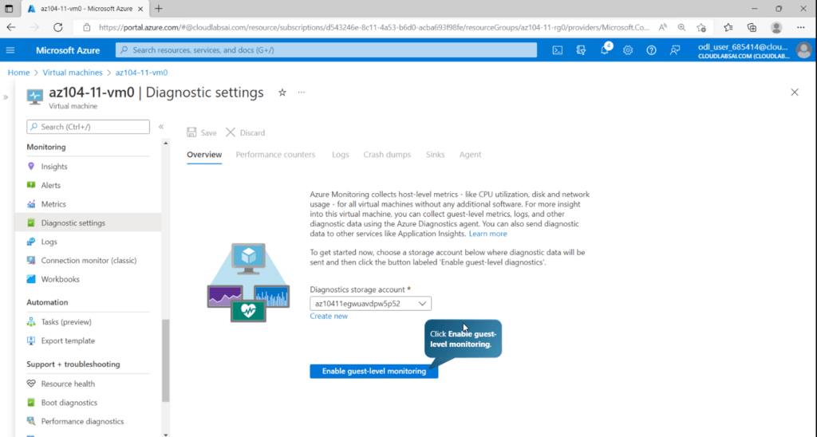Switch to the Overview tab
Image resolution: width=817 pixels, height=437 pixels.
coord(204,155)
